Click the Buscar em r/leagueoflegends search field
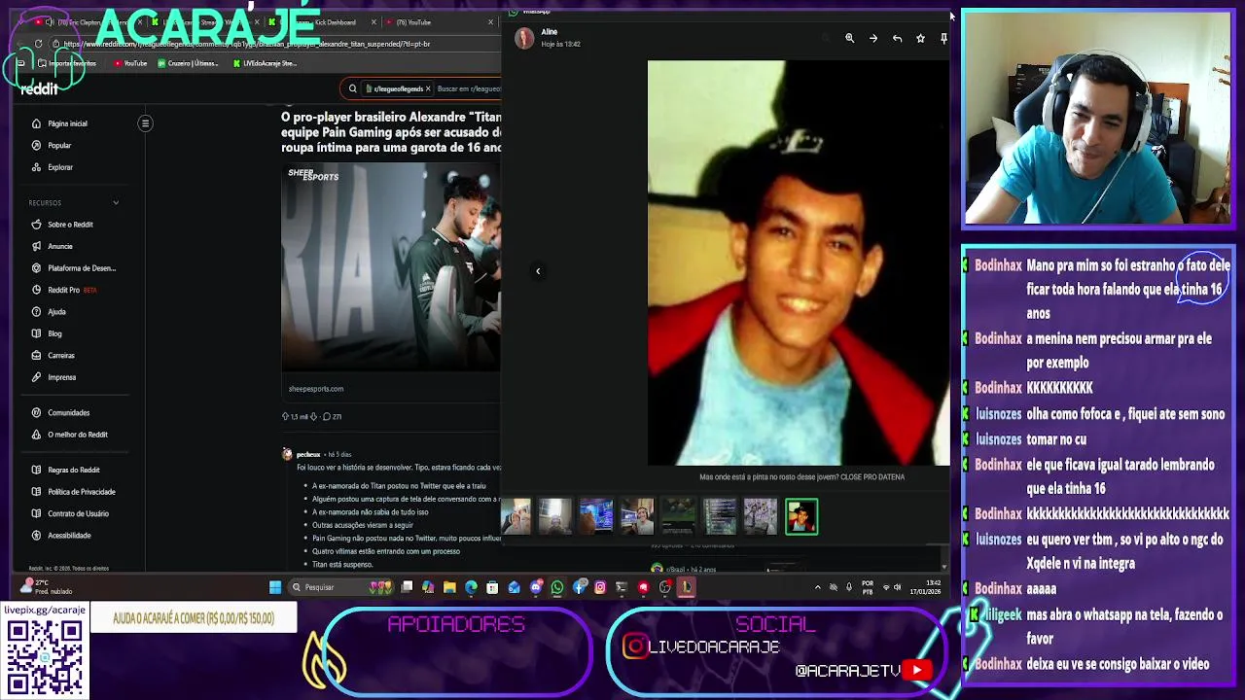 (469, 88)
